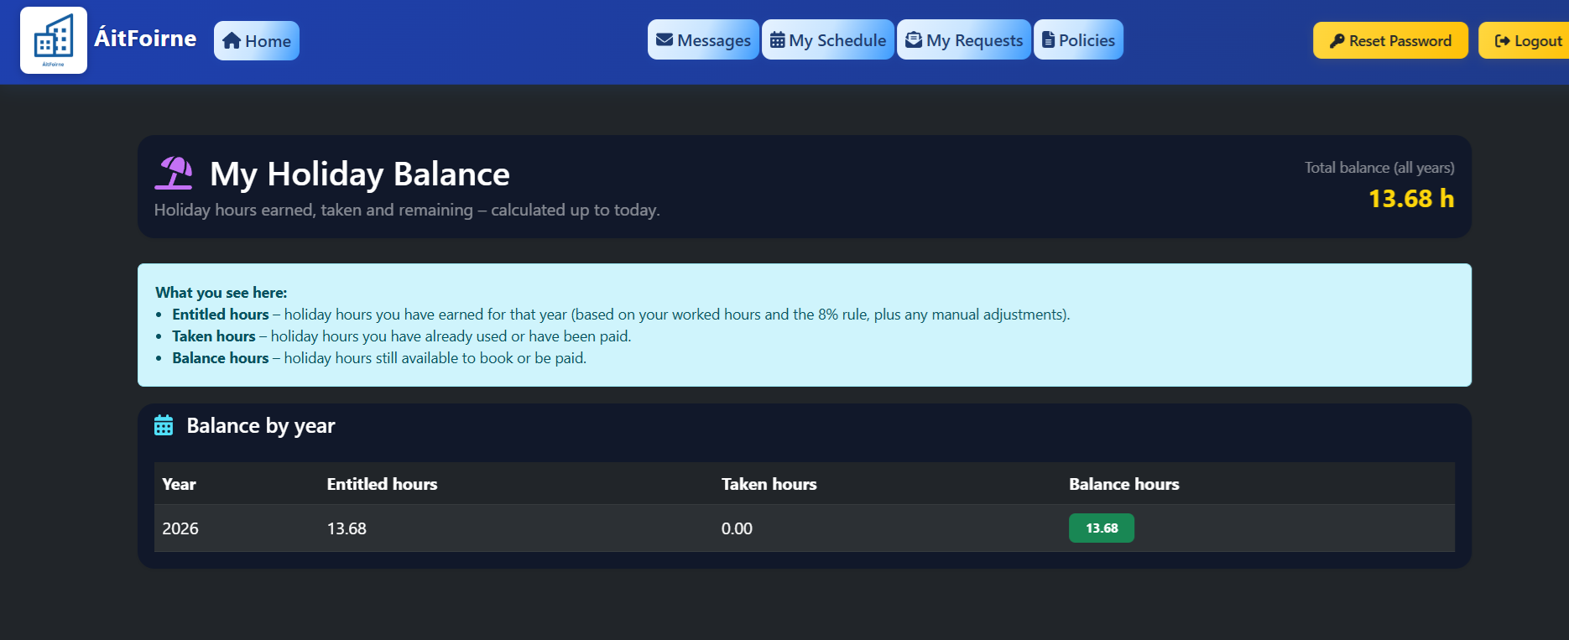Click the yellow 13.68 h total balance
This screenshot has width=1569, height=640.
point(1410,199)
